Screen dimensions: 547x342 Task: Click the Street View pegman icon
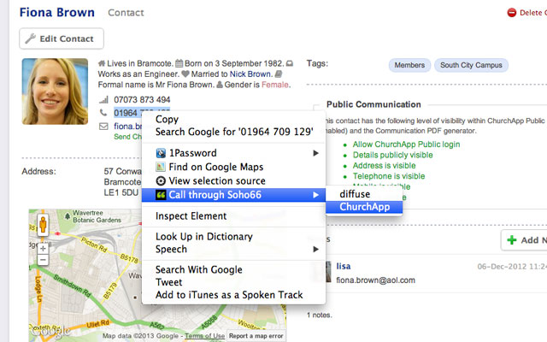43,227
